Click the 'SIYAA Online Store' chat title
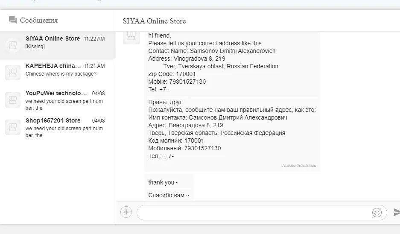This screenshot has height=234, width=400. click(155, 21)
